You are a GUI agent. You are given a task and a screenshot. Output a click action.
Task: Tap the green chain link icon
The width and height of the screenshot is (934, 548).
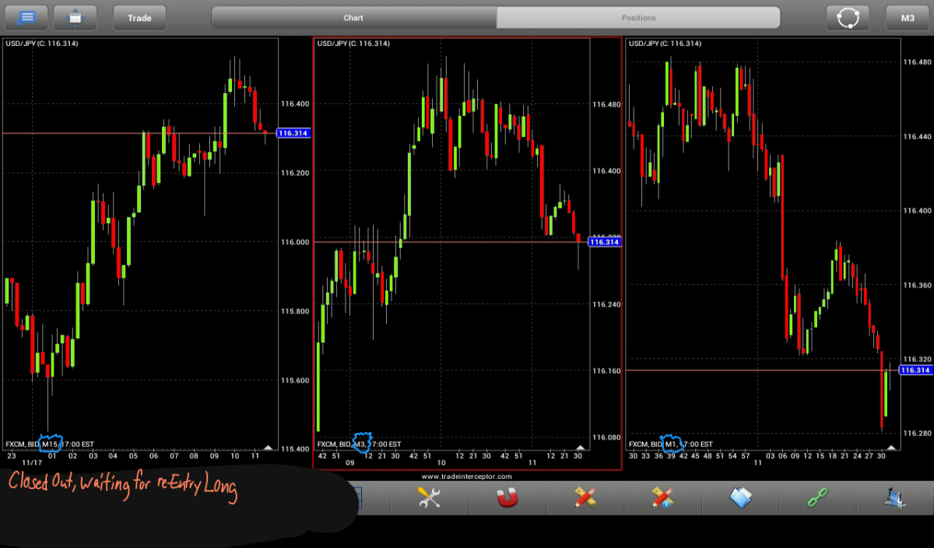[x=818, y=497]
